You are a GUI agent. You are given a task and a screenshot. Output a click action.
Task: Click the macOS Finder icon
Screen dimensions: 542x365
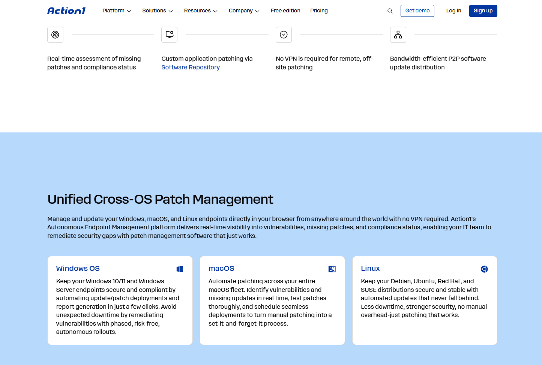(332, 269)
